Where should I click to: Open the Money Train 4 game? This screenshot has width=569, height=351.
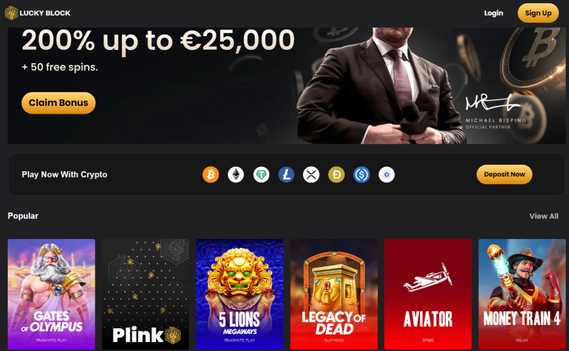[522, 294]
